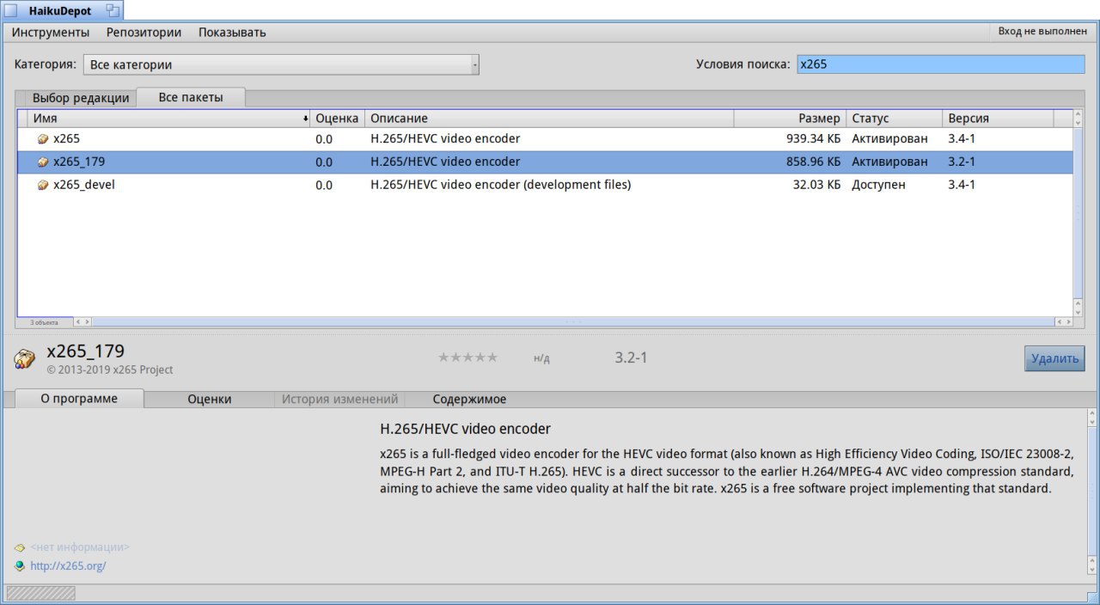Click the 32.03 КБ size cell

(x=816, y=185)
